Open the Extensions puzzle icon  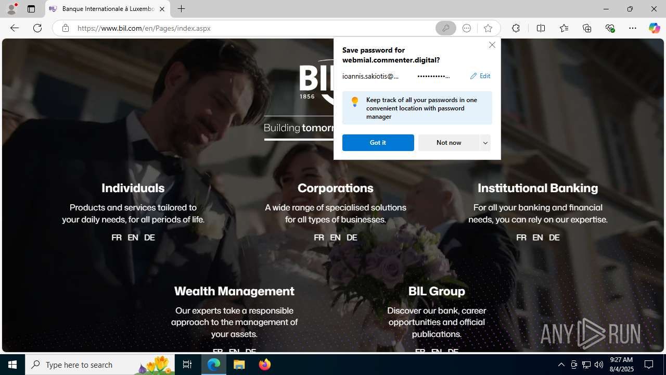point(516,28)
